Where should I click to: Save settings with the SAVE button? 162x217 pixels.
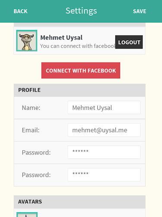[140, 11]
